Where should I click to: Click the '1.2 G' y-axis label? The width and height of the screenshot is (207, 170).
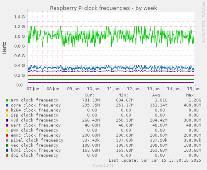click(20, 27)
